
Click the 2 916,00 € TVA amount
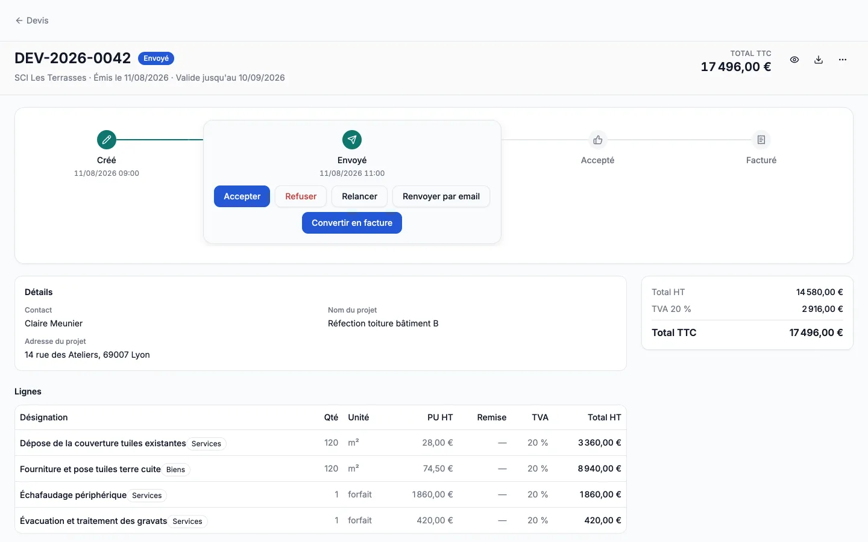[x=822, y=309]
